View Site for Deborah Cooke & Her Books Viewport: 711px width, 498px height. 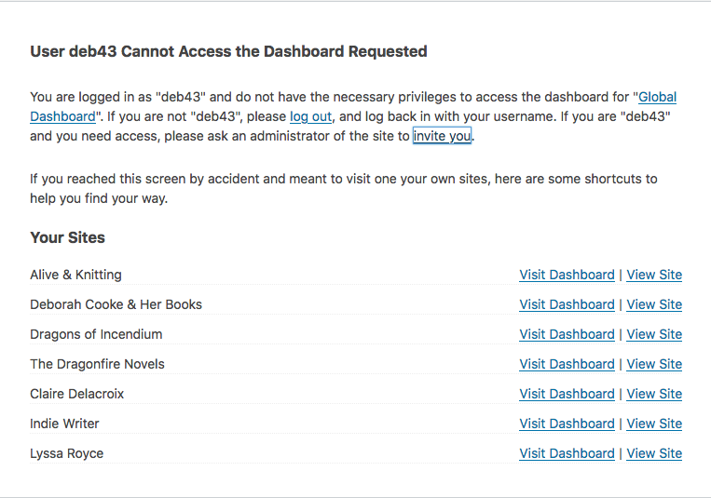point(654,304)
